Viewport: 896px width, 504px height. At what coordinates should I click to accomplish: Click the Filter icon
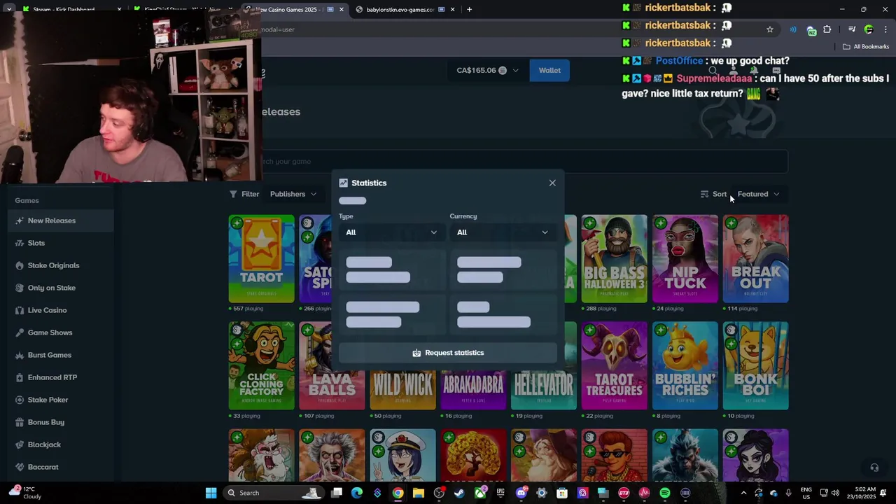click(x=233, y=194)
